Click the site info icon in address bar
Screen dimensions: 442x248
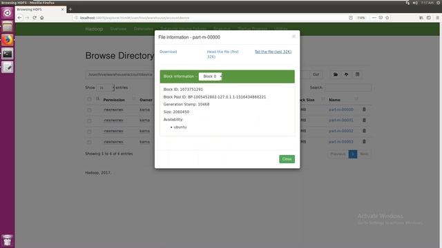pos(76,18)
